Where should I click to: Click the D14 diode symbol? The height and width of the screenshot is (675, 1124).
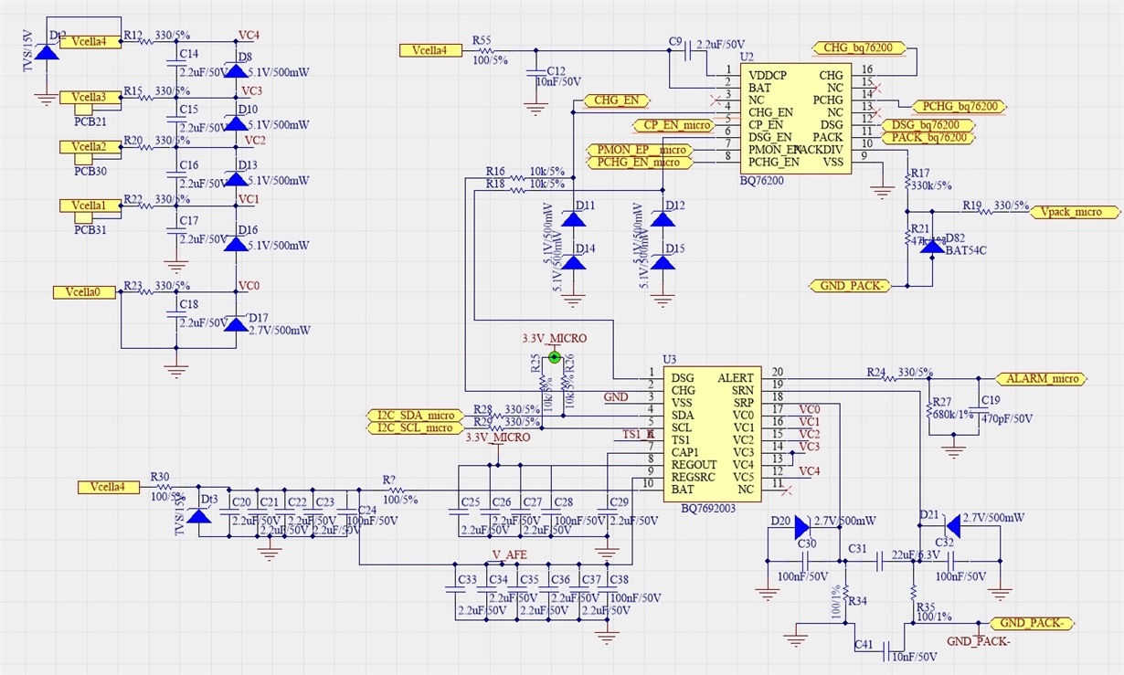(x=573, y=263)
